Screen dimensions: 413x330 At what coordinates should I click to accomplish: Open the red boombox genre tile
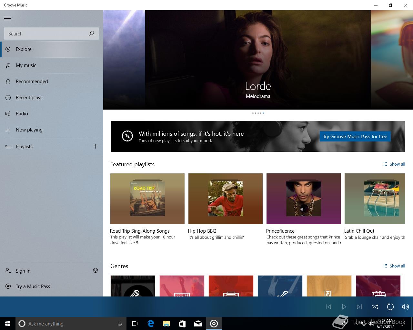[231, 286]
